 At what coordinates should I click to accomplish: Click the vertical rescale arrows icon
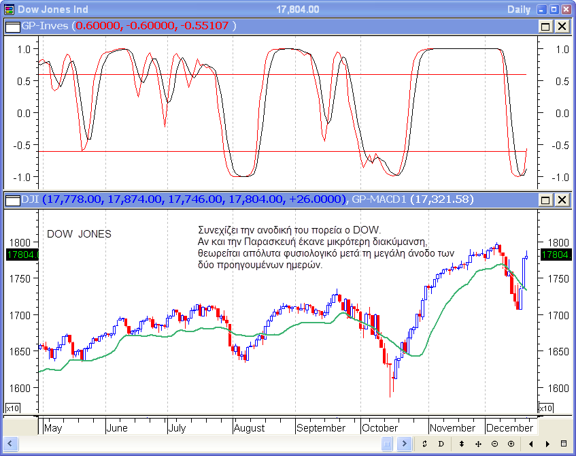pyautogui.click(x=462, y=444)
